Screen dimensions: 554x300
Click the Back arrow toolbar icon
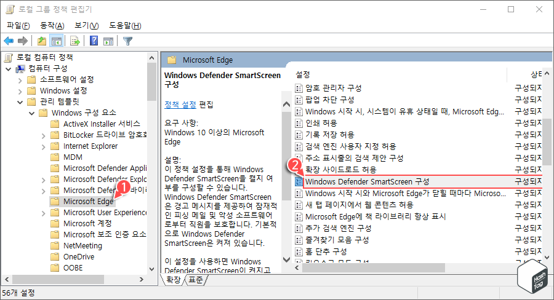tap(9, 41)
